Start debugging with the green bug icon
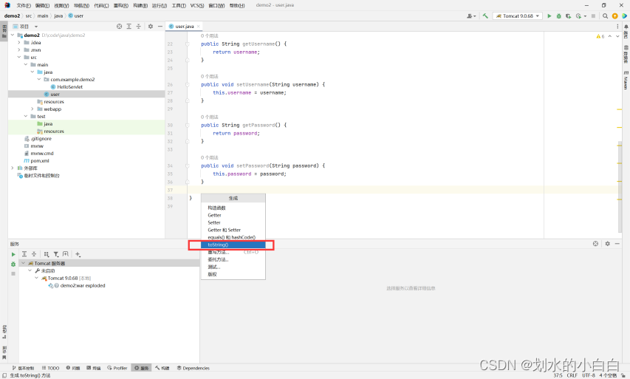Screen dimensions: 630x379 [559, 16]
